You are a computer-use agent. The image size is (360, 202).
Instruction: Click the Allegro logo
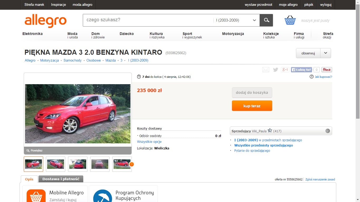46,21
